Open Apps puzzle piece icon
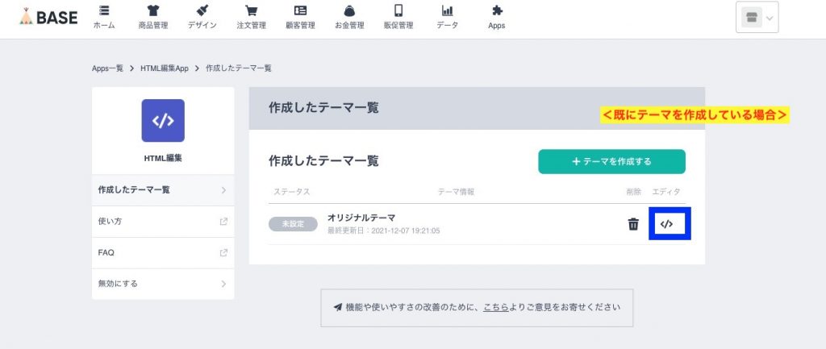Screen dimensions: 826x349 click(x=497, y=11)
